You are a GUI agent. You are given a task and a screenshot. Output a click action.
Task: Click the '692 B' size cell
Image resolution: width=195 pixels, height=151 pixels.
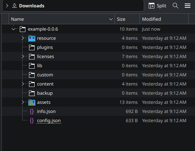click(132, 112)
